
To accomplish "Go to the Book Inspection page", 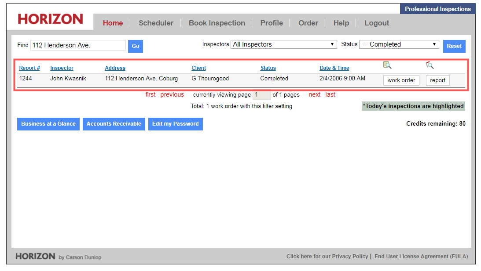I will (217, 23).
